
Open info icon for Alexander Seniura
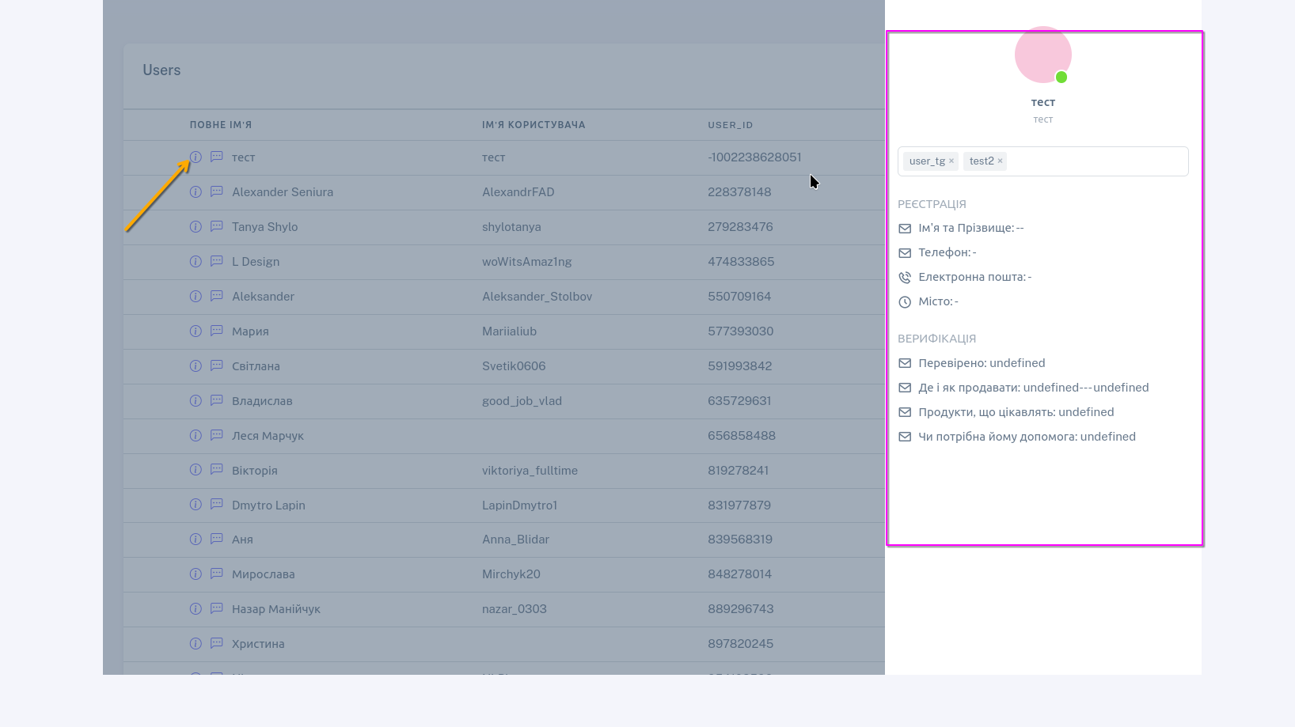pyautogui.click(x=196, y=192)
